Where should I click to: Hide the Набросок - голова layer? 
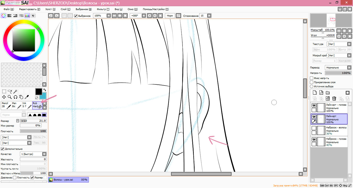point(314,139)
